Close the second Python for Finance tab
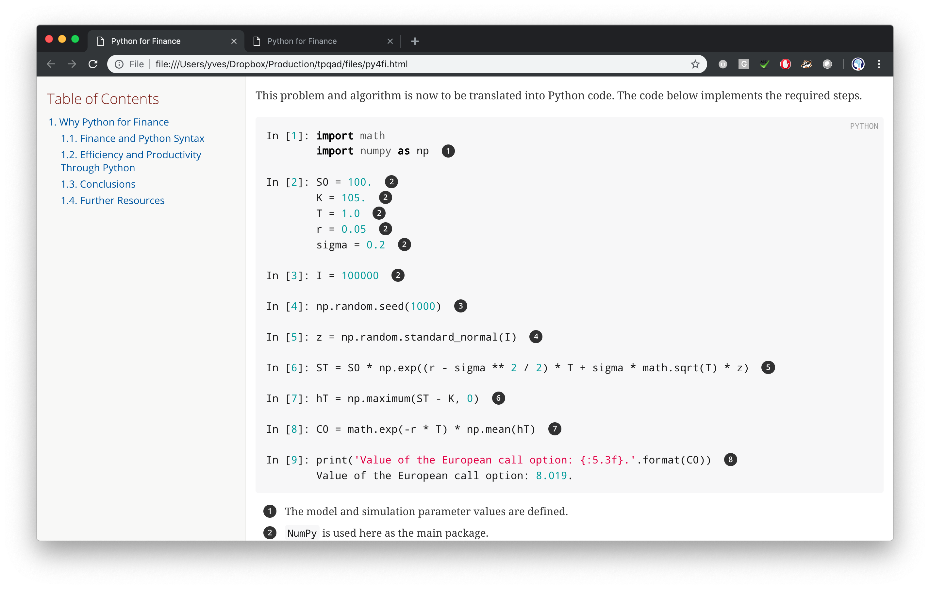This screenshot has height=589, width=930. click(x=390, y=41)
